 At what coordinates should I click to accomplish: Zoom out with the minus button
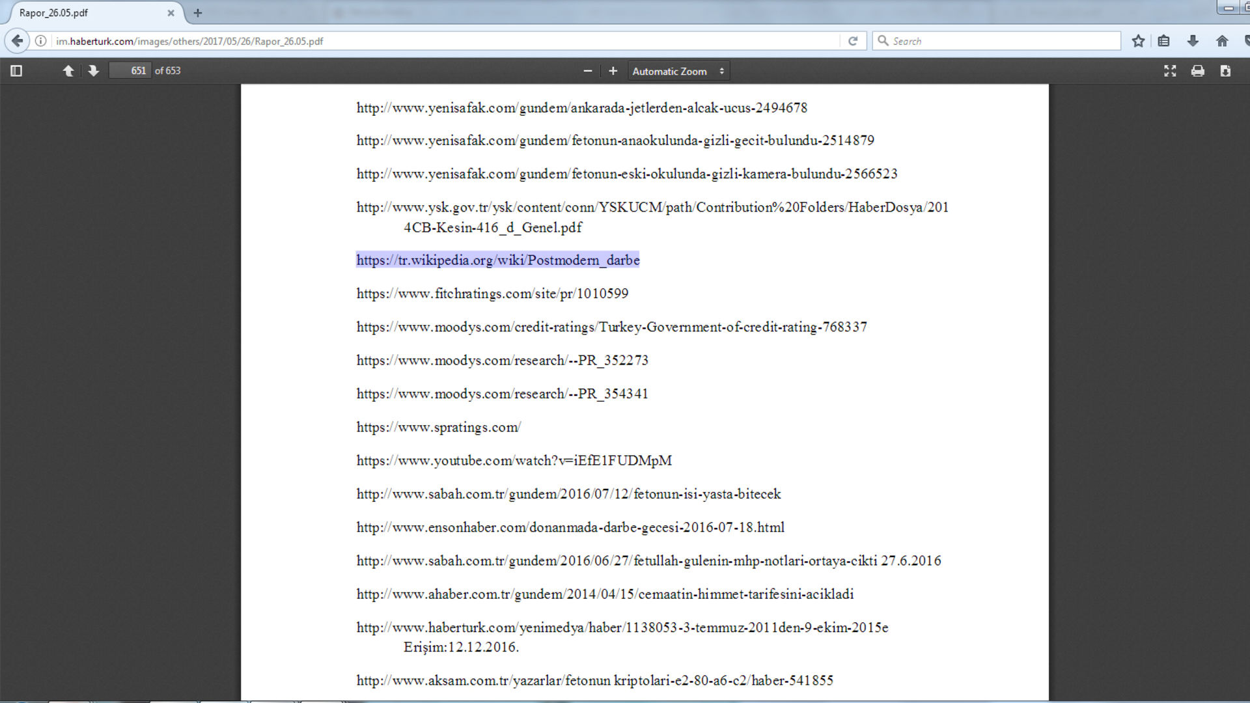(587, 71)
